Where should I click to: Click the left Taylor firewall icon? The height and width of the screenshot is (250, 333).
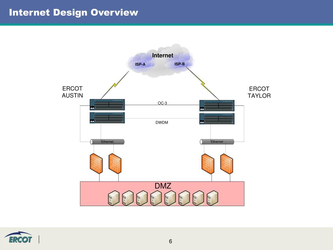click(208, 164)
